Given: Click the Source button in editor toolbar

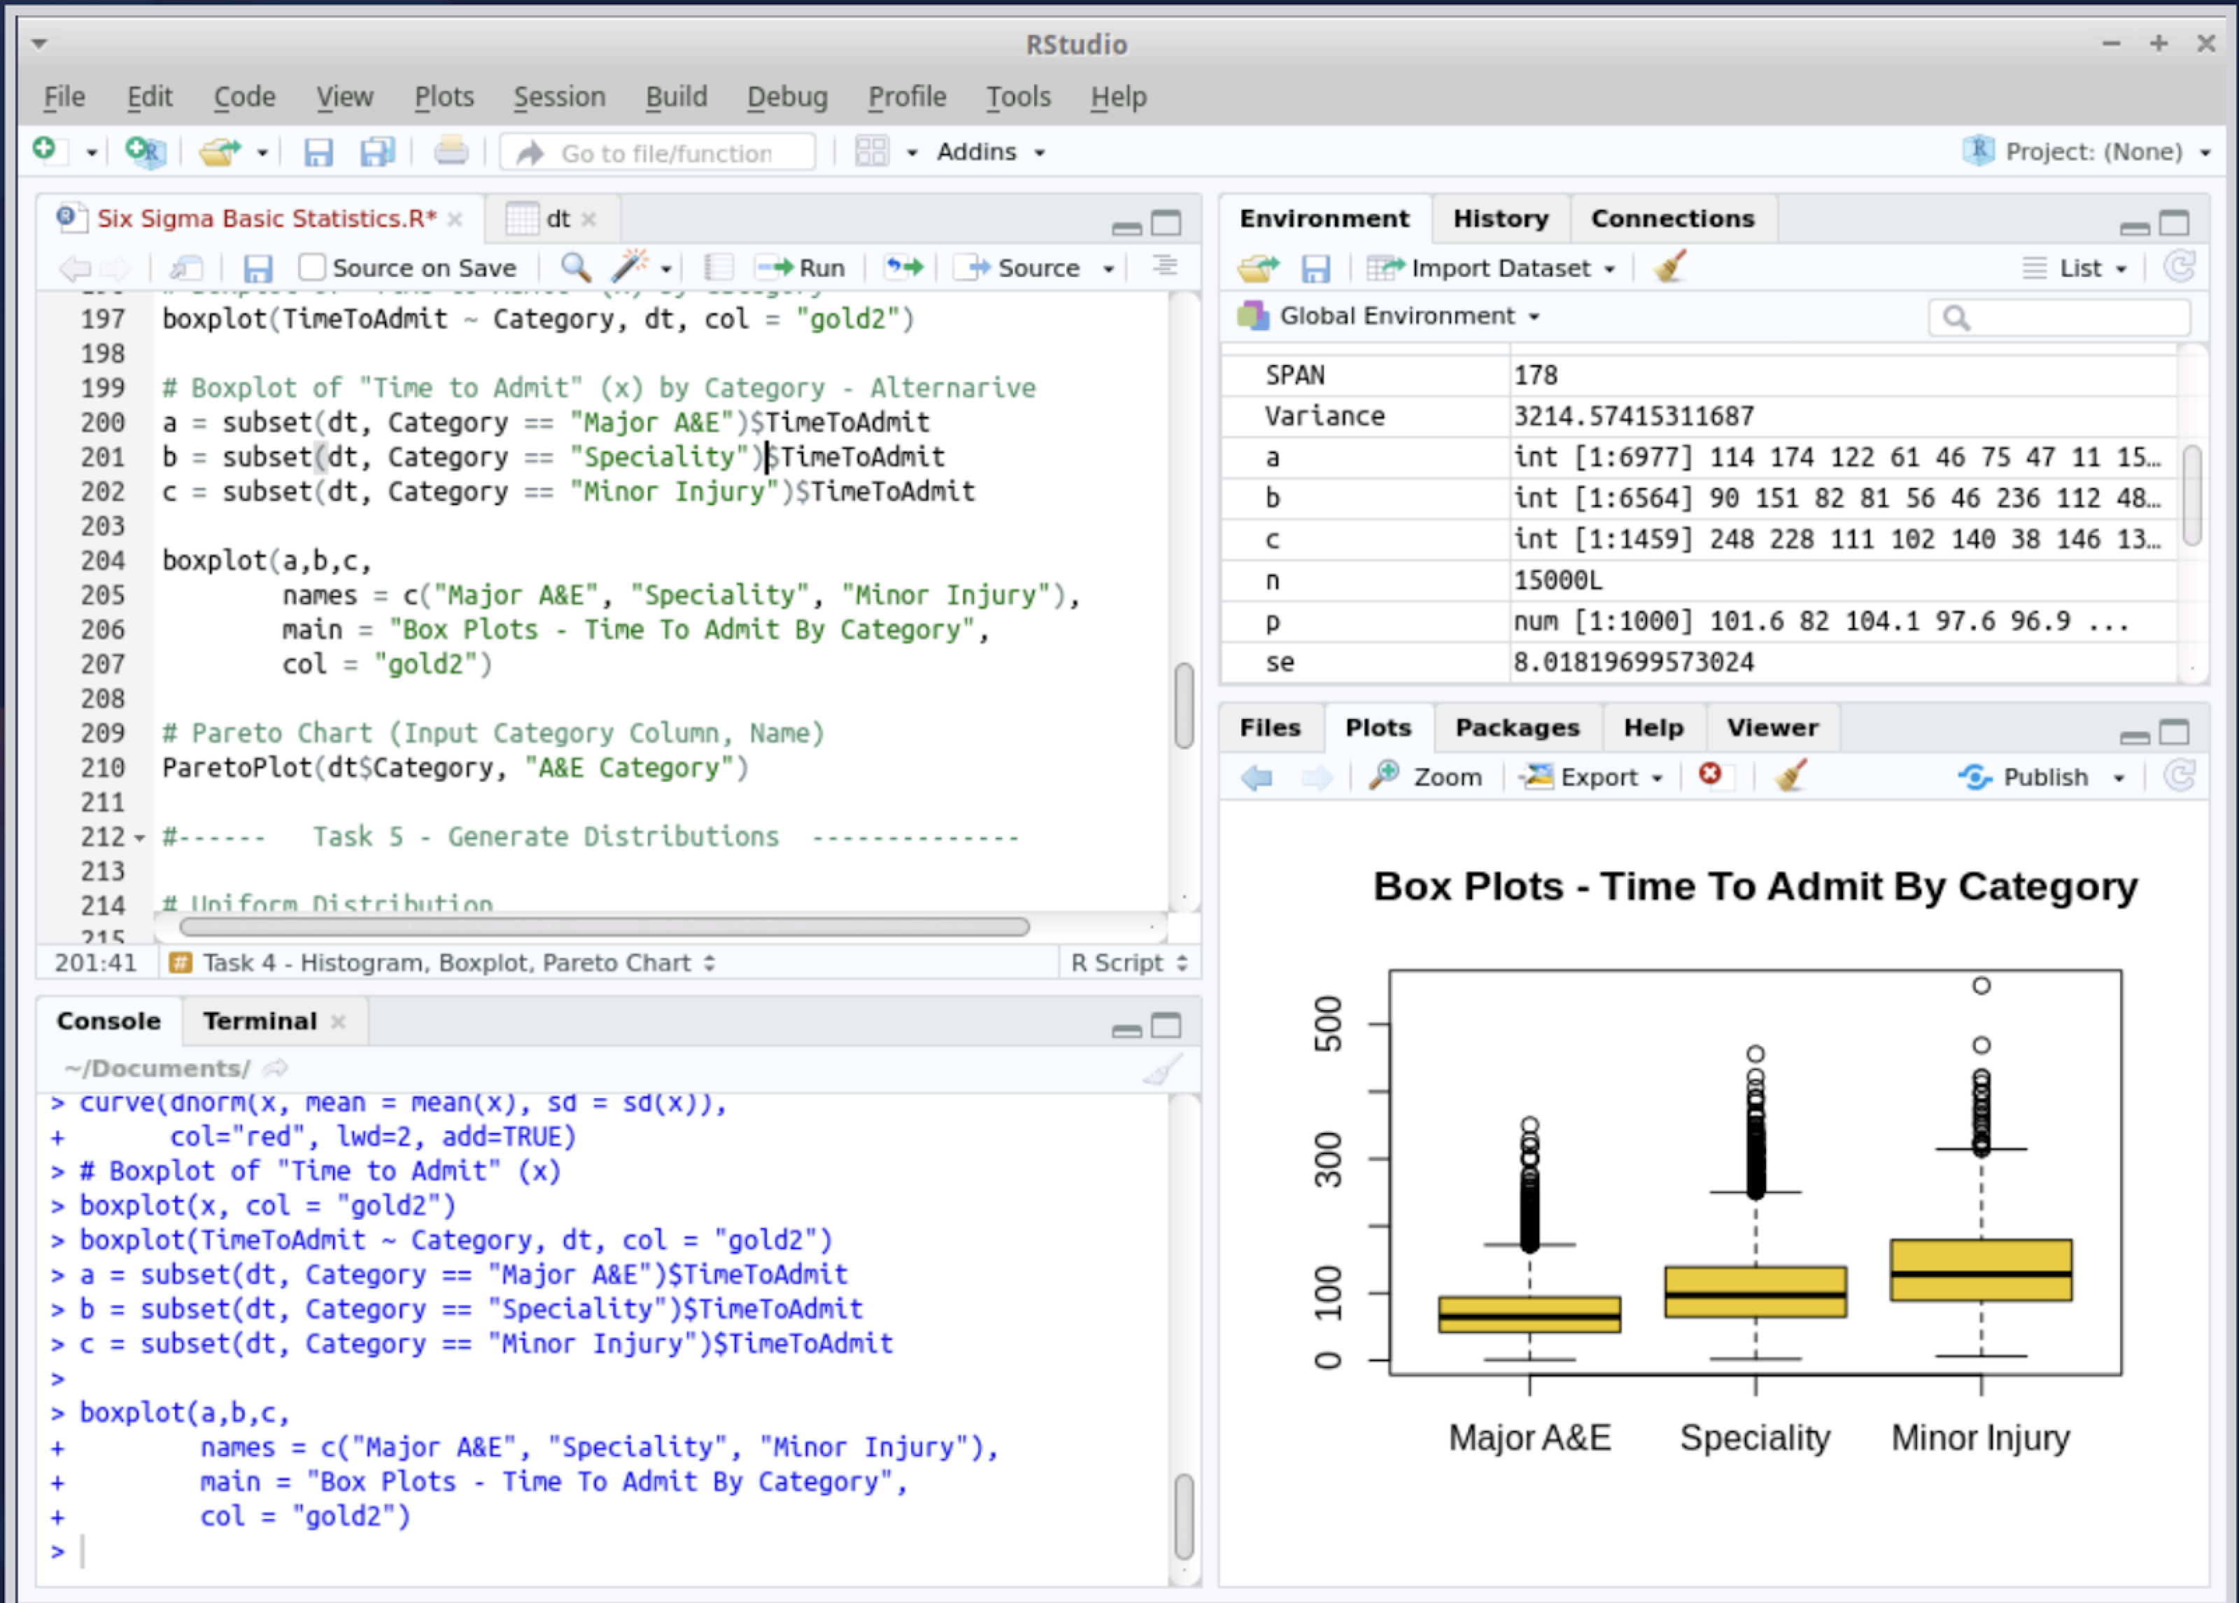Looking at the screenshot, I should click(1026, 267).
